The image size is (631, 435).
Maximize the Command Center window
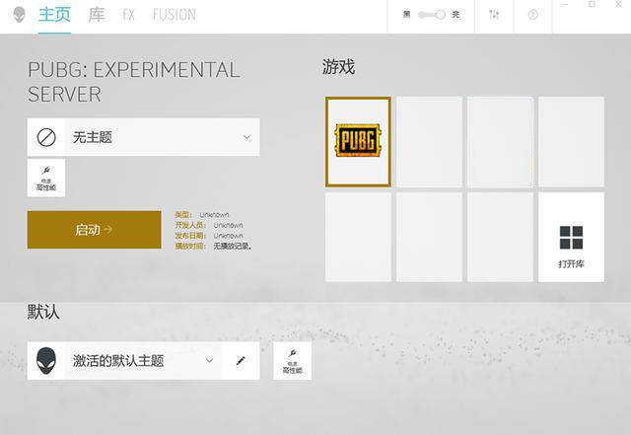(x=592, y=4)
